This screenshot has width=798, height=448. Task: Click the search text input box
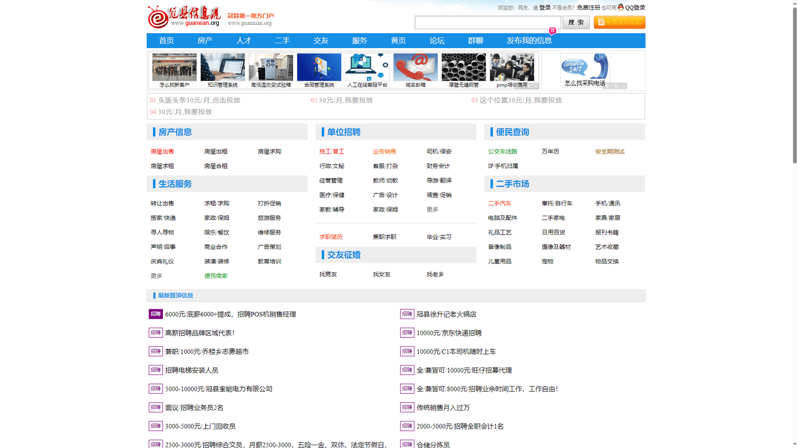click(x=488, y=23)
